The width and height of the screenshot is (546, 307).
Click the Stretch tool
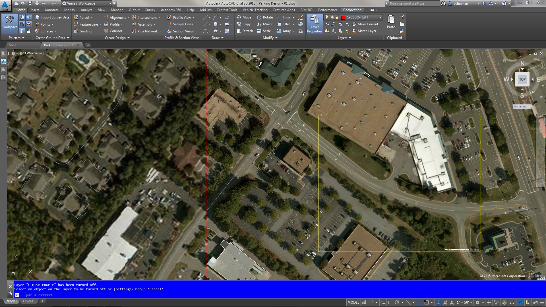(x=245, y=31)
